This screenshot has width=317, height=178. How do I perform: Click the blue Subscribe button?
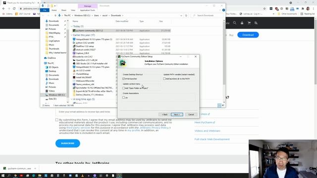68,143
